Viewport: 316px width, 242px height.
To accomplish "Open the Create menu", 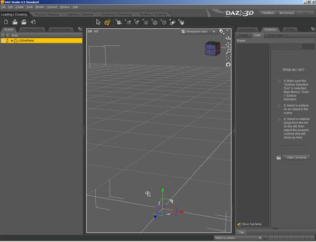I will click(x=19, y=7).
